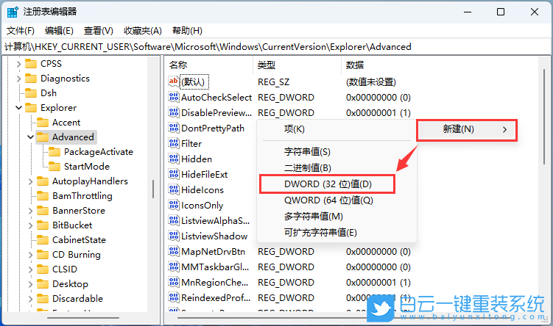Click the tree pane horizontal scrollbar
This screenshot has width=553, height=326.
(83, 318)
